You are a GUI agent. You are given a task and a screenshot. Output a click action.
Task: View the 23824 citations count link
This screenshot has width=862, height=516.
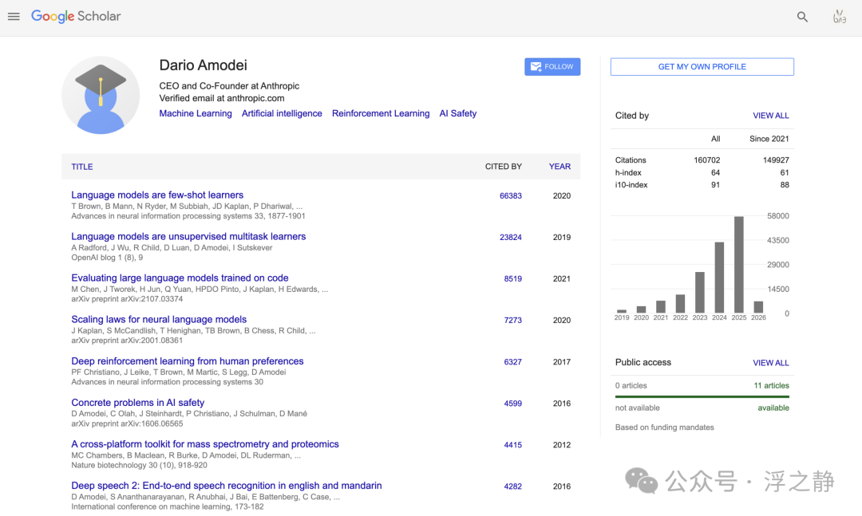[511, 238]
